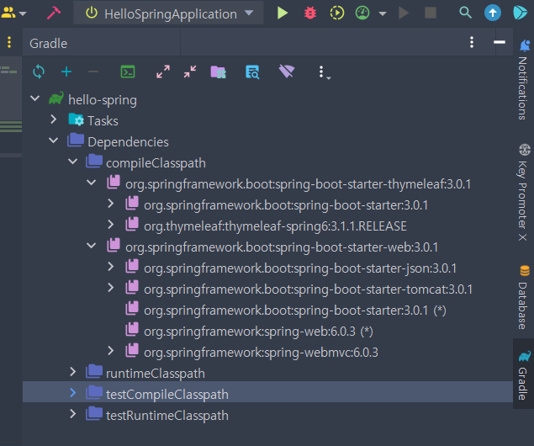Screen dimensions: 534x446
Task: Expand the runtimeClasspath node
Action: tap(72, 372)
